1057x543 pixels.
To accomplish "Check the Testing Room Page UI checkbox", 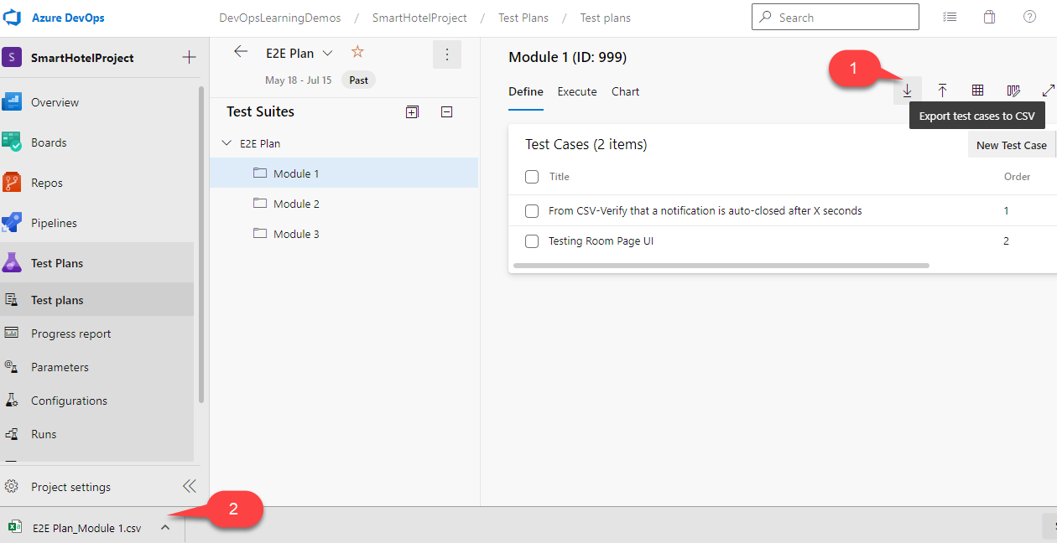I will [532, 241].
